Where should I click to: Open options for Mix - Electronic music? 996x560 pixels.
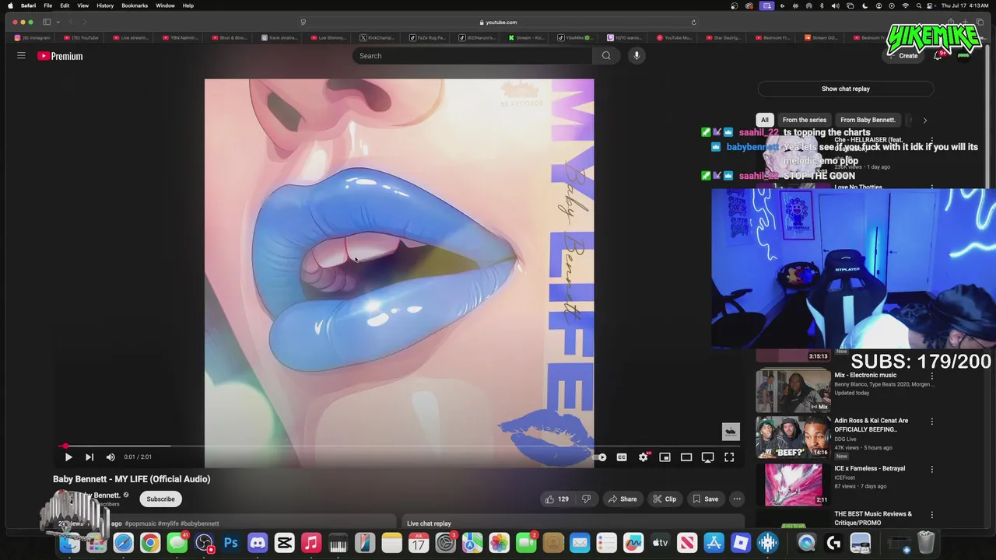(932, 376)
